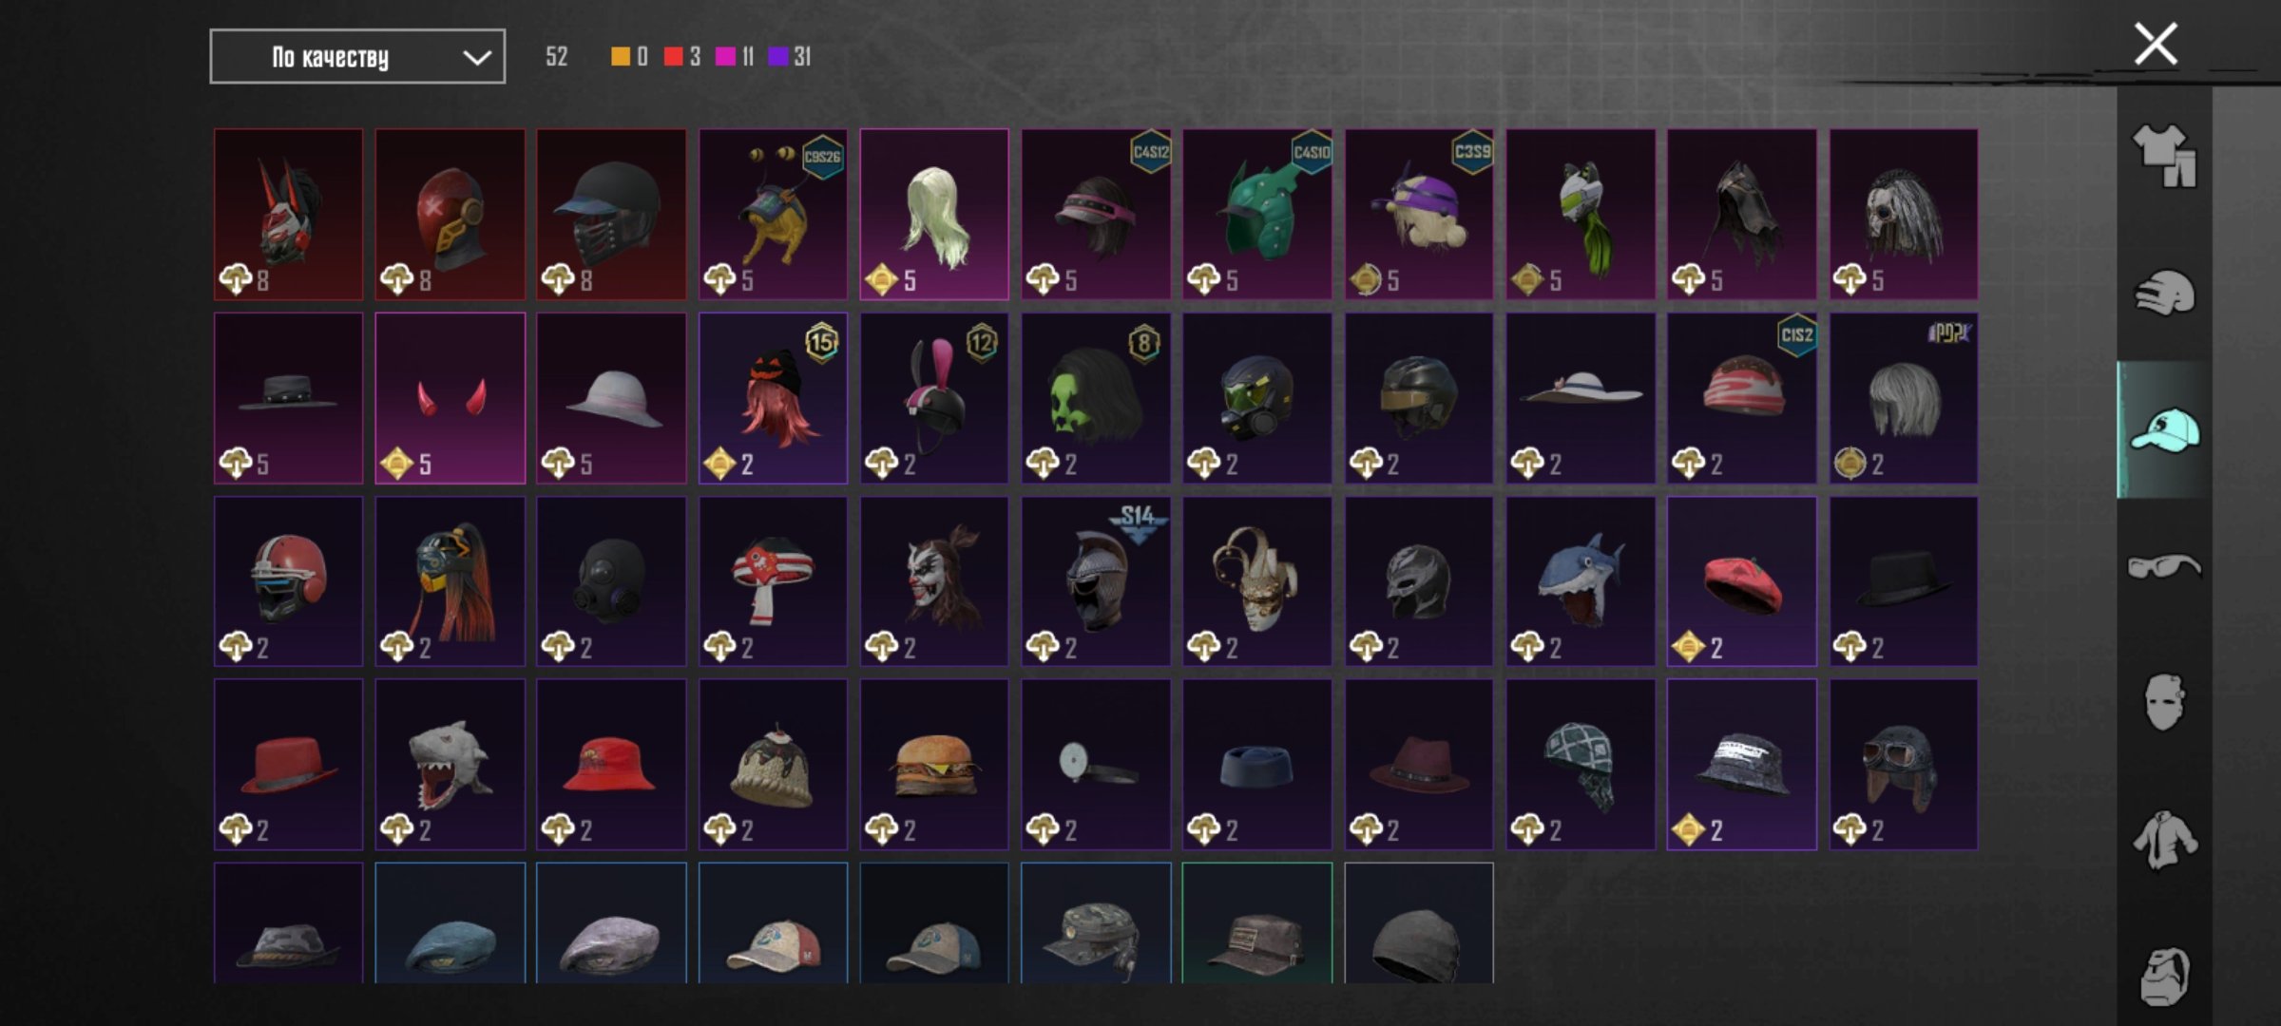Viewport: 2281px width, 1026px height.
Task: Select the S14 knight helmet item
Action: 1096,580
